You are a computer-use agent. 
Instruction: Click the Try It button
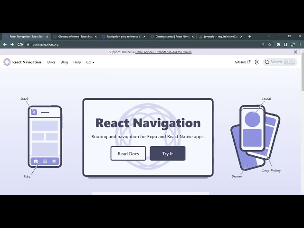(168, 153)
